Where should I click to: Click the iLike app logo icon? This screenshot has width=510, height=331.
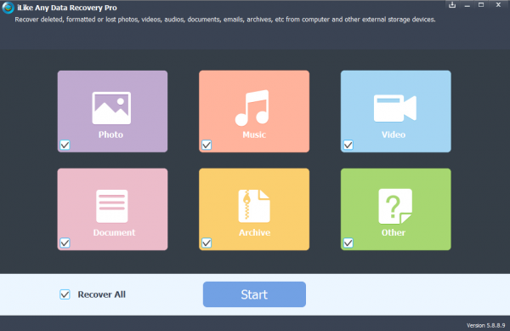pyautogui.click(x=8, y=8)
